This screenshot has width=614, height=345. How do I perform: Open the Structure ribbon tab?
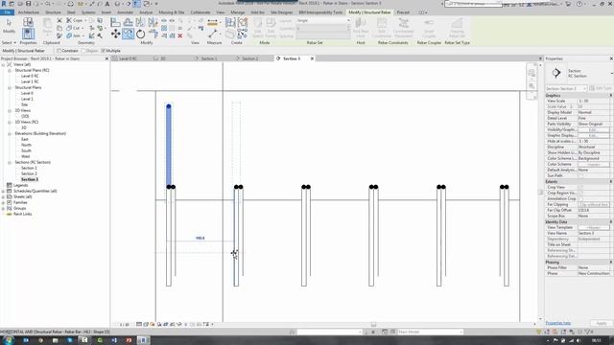click(53, 12)
